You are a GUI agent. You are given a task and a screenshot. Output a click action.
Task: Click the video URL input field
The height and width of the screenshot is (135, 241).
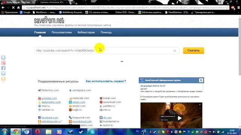[x=107, y=51]
